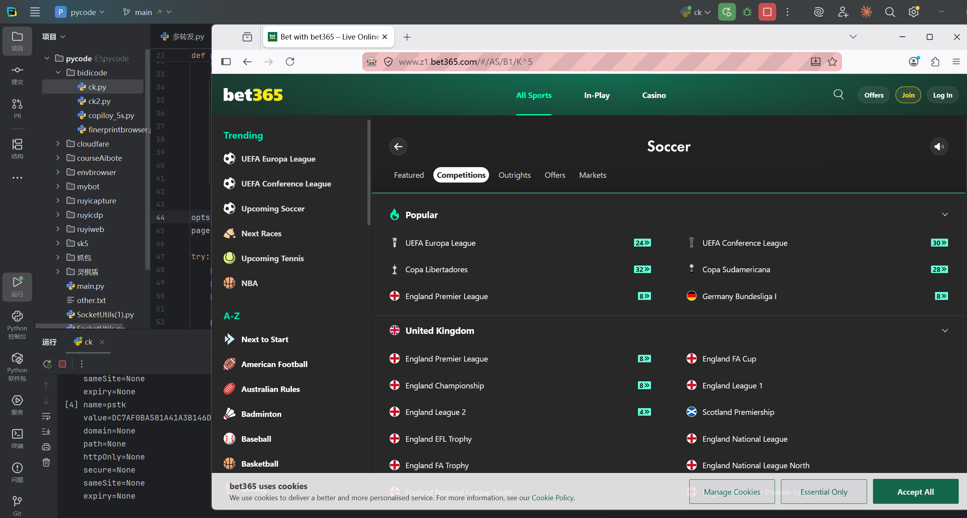967x518 pixels.
Task: Close the ck run tab
Action: [x=102, y=342]
